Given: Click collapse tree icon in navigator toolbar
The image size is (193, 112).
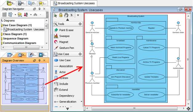Looking at the screenshot, I should tap(10, 15).
